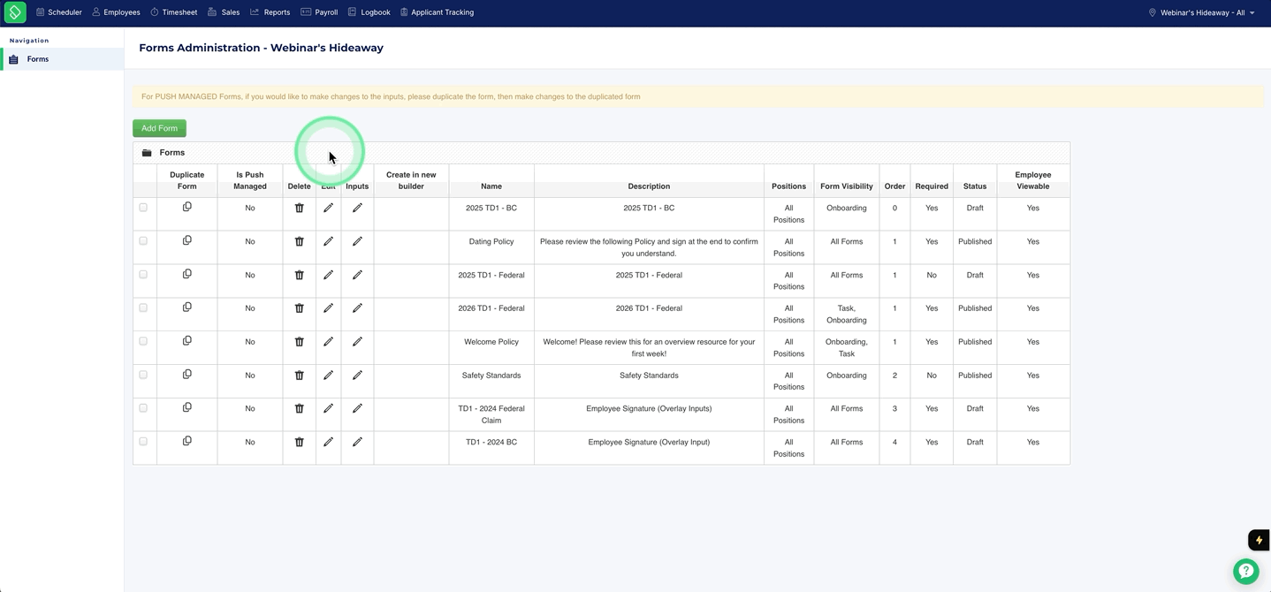
Task: Delete the TD1 - 2024 BC form
Action: (299, 442)
